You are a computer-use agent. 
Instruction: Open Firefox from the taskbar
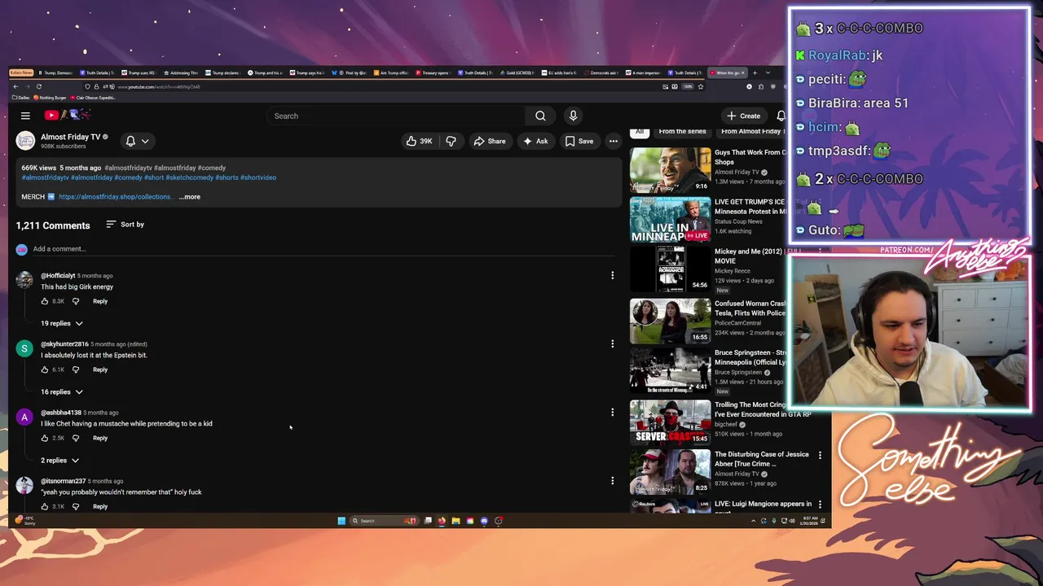point(442,521)
